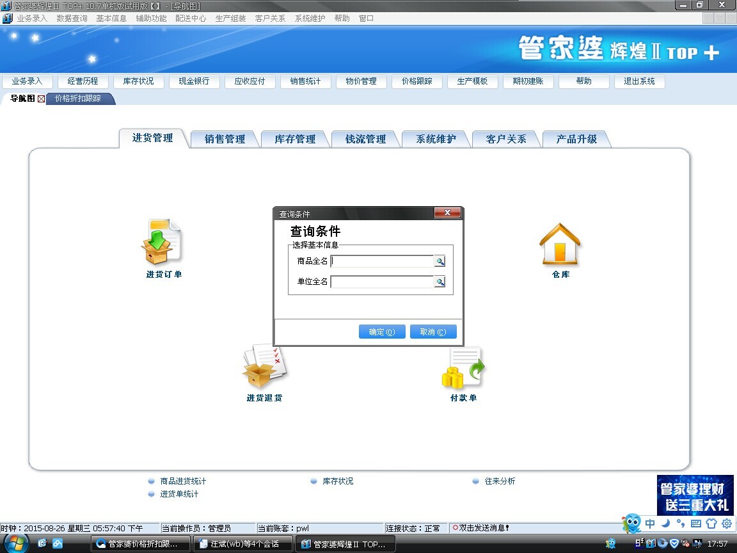Open the 业务录入 menu in menu bar

tap(32, 19)
